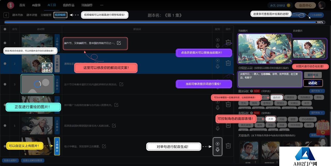Click the help icon next to 魔法词汇
331x166 pixels.
tap(251, 91)
